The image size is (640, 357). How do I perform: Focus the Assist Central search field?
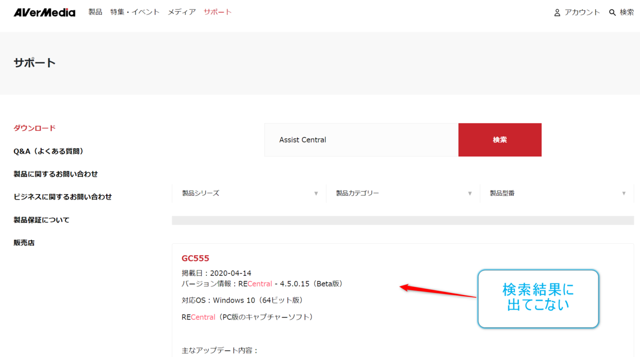point(362,140)
